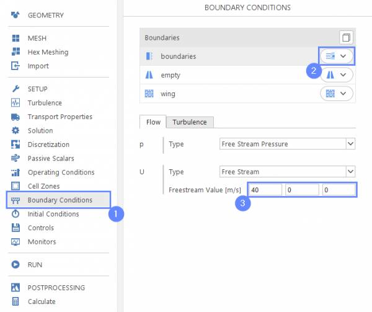This screenshot has height=312, width=372.
Task: Open the Operating Conditions menu item
Action: pyautogui.click(x=61, y=172)
